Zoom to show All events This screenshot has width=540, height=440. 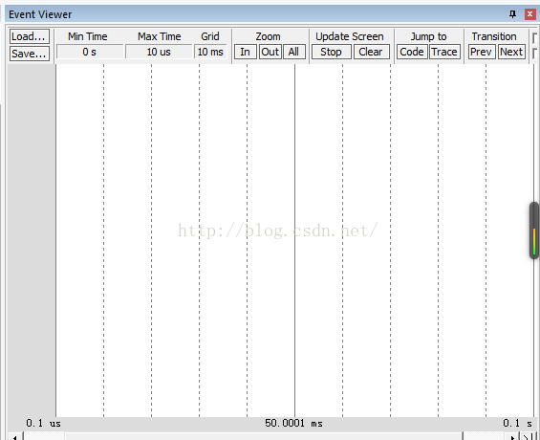coord(294,52)
